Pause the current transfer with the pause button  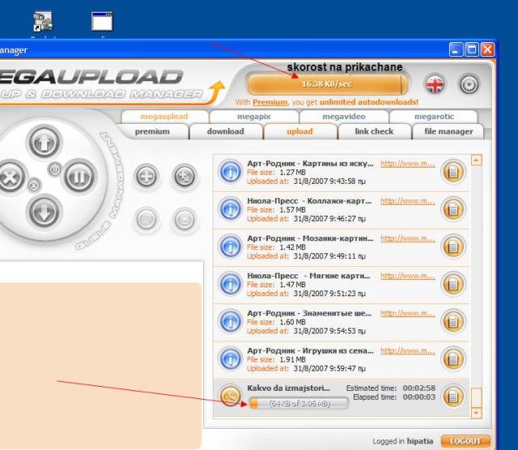point(79,176)
